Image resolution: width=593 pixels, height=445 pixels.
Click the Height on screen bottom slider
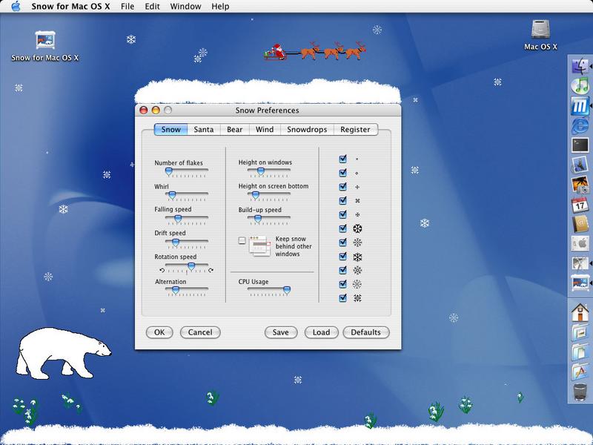[268, 195]
